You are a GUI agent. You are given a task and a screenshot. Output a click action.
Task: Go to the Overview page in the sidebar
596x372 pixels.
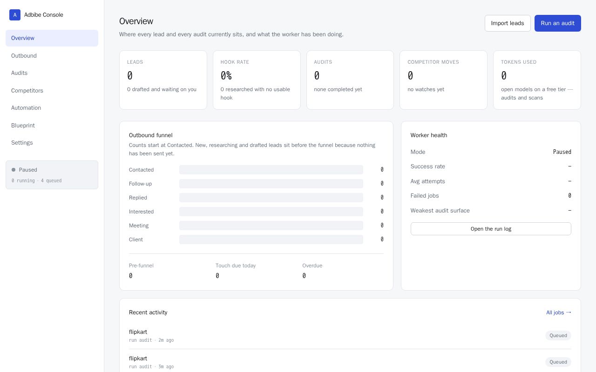(52, 38)
